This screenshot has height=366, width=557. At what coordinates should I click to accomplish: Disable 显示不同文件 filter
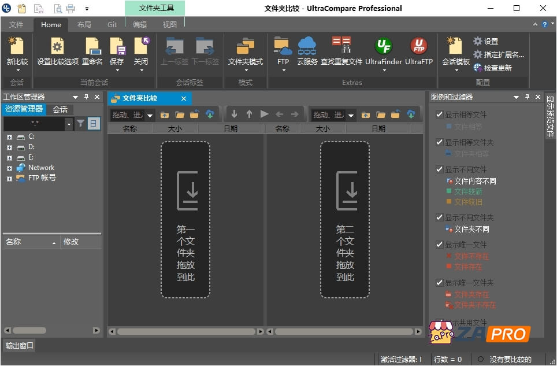[440, 169]
